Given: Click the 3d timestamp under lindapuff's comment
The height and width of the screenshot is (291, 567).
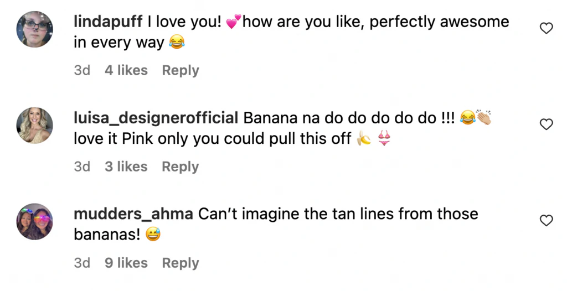Looking at the screenshot, I should point(82,70).
